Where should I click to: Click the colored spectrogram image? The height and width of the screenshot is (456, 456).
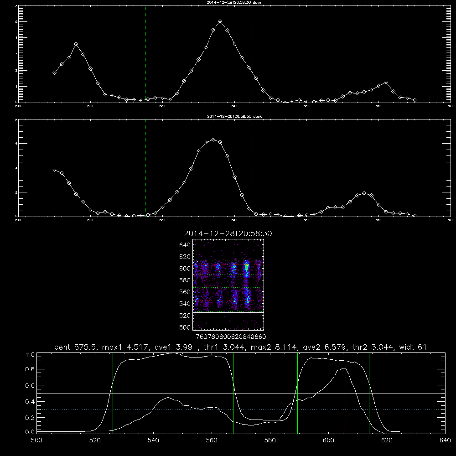click(228, 285)
